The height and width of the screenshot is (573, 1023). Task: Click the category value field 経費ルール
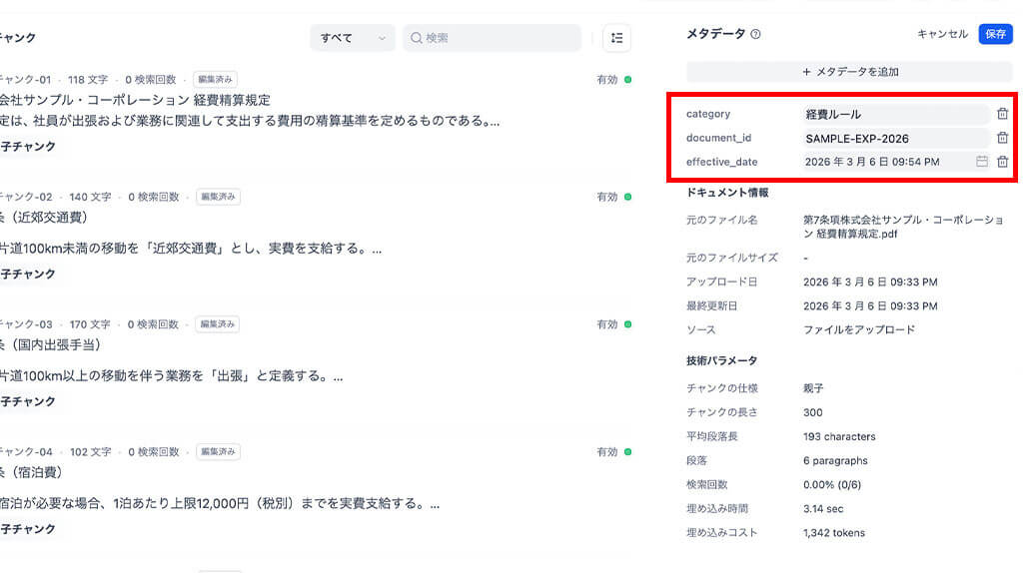tap(895, 114)
